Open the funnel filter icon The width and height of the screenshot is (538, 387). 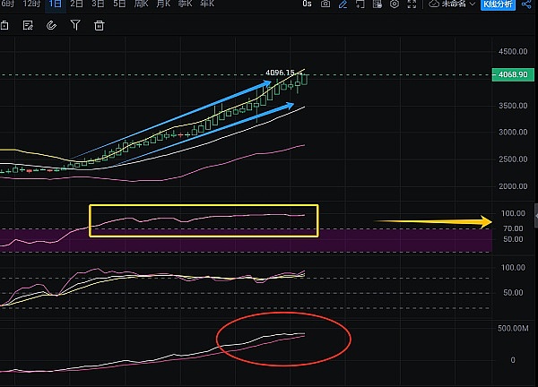tap(76, 25)
